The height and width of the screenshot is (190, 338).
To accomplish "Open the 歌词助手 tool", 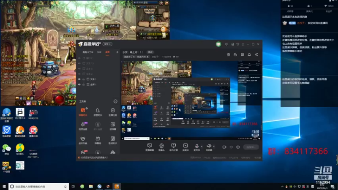I will pos(113,140).
